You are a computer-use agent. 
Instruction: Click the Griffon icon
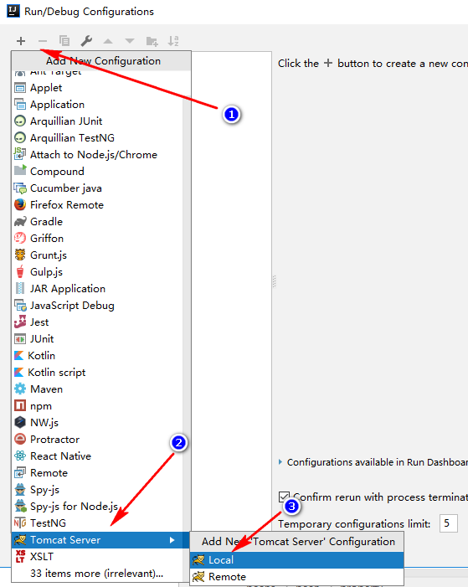[20, 238]
